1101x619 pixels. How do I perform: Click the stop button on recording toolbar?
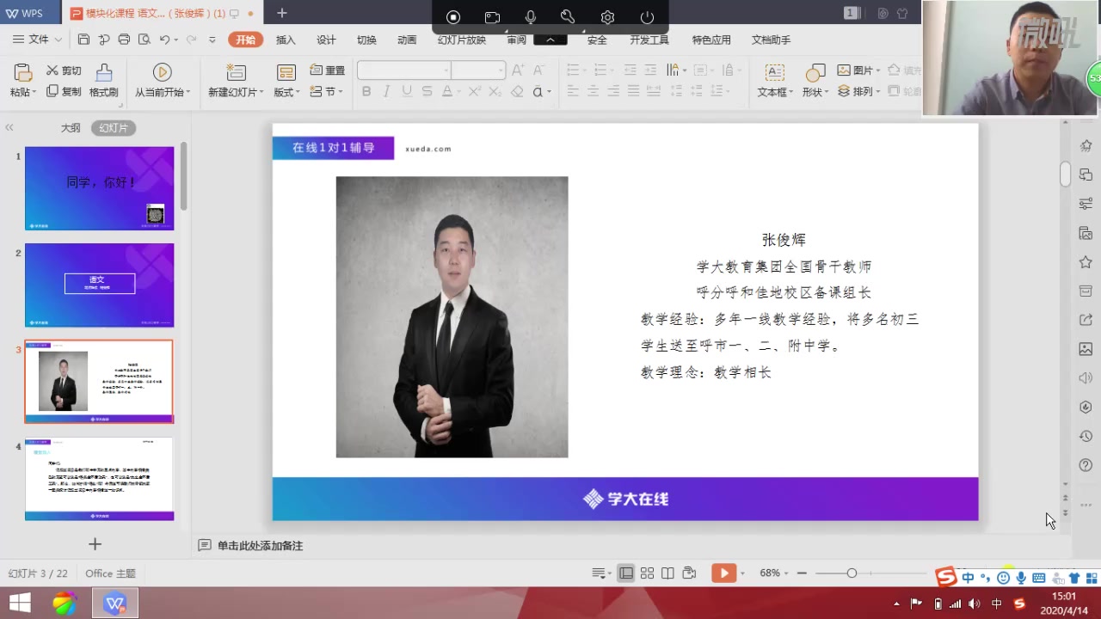click(453, 17)
